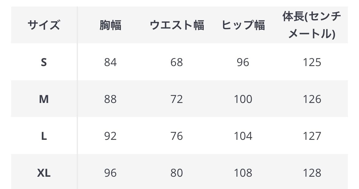Screen dimensions: 359x189
Task: Click the body length value 125
Action: 312,62
